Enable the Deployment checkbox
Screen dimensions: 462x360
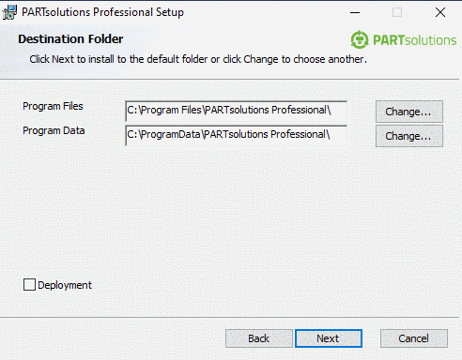tap(29, 285)
